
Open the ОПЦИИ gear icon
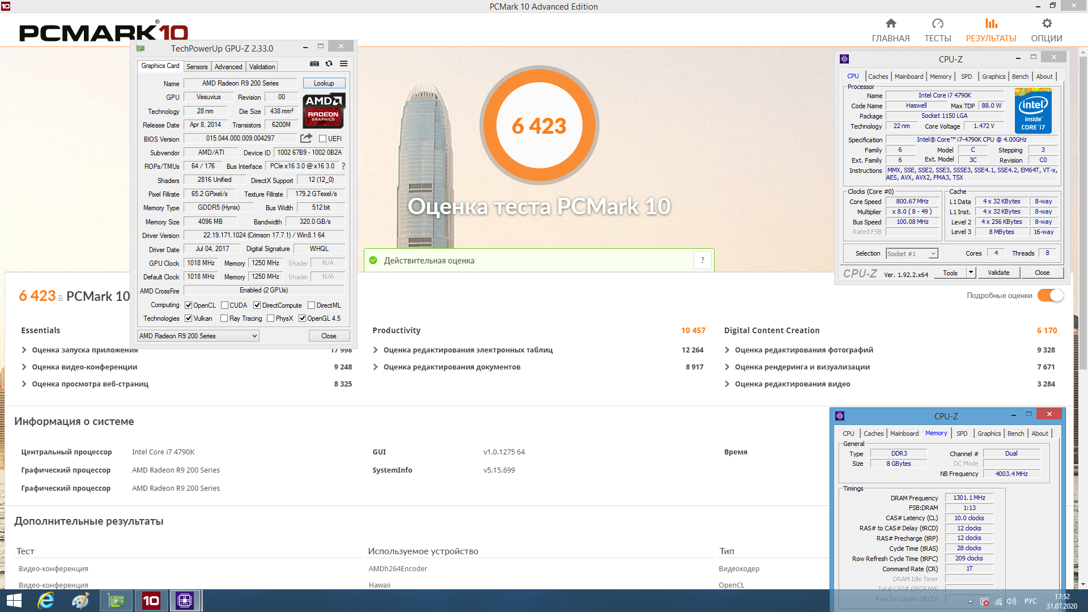point(1047,23)
